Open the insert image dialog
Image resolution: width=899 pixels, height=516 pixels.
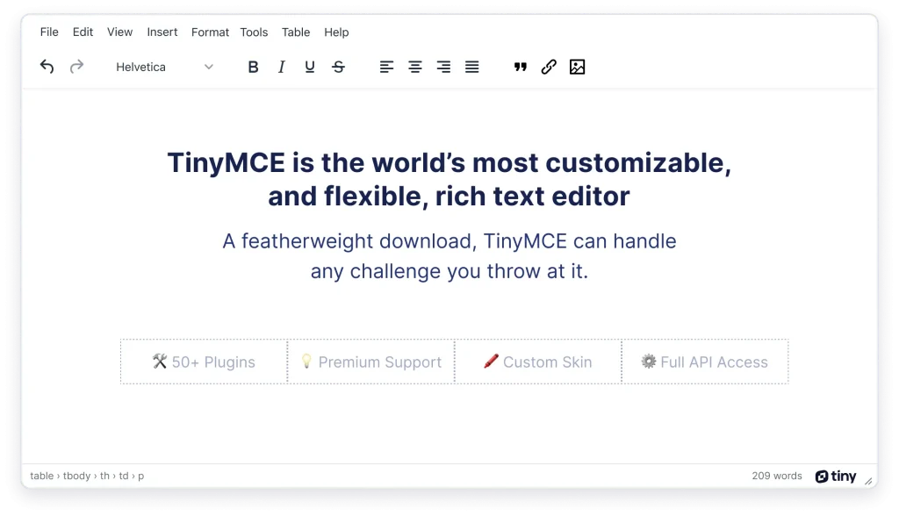pos(577,66)
